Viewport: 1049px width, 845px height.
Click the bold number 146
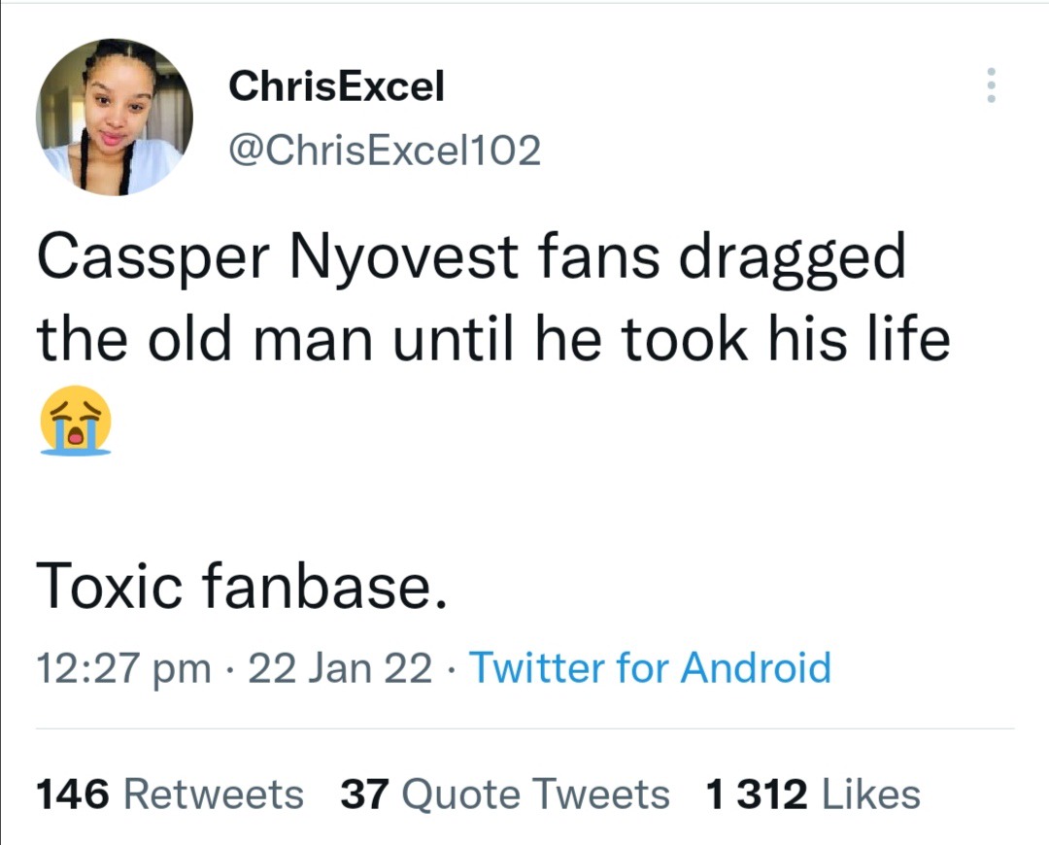(x=72, y=794)
